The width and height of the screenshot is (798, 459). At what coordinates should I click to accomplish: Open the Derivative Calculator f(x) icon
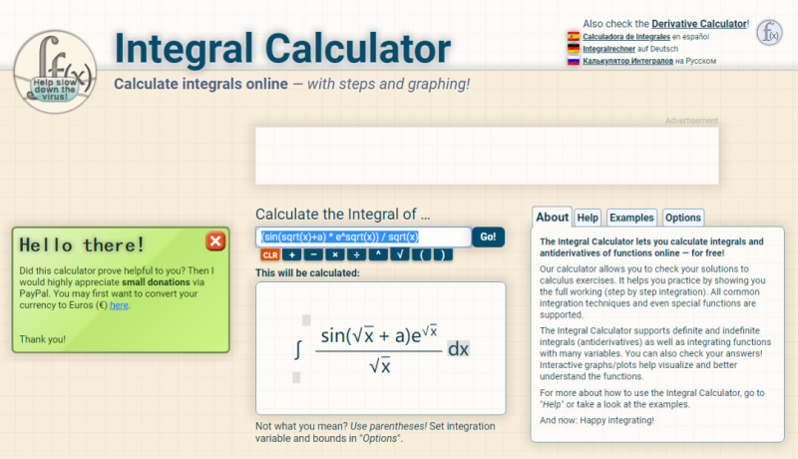768,33
